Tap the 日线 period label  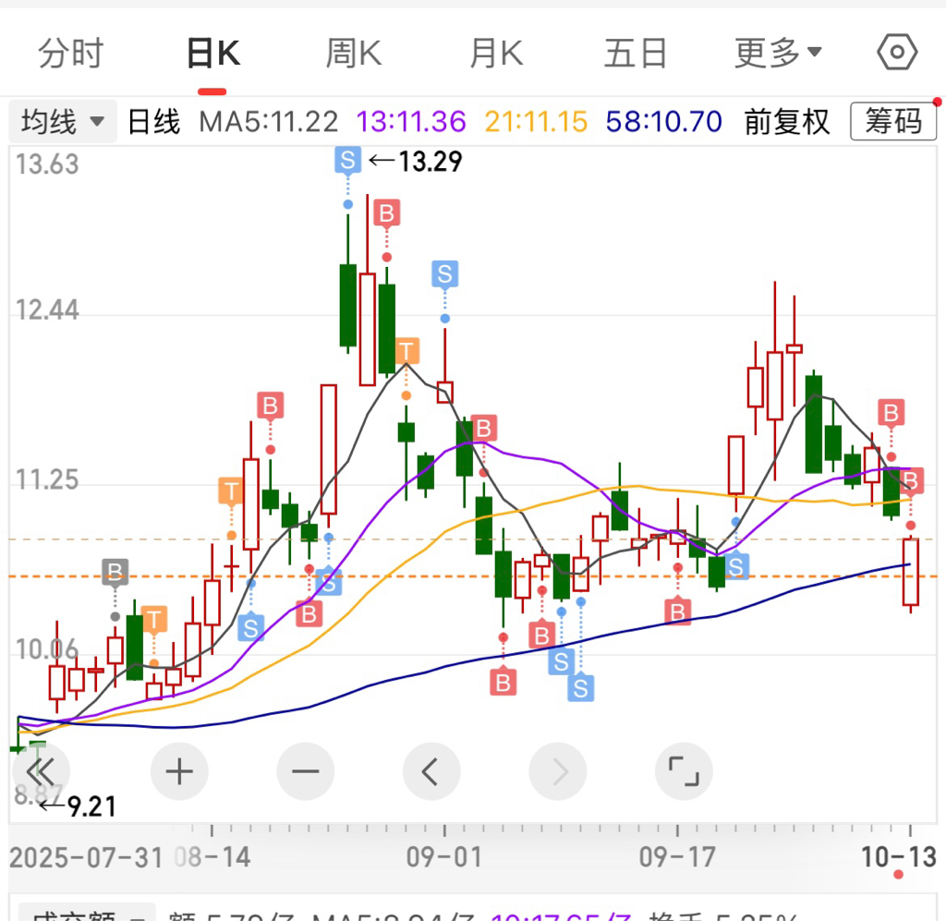click(154, 122)
